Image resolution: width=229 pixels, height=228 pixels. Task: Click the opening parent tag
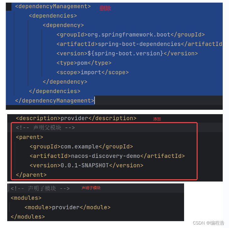point(30,137)
